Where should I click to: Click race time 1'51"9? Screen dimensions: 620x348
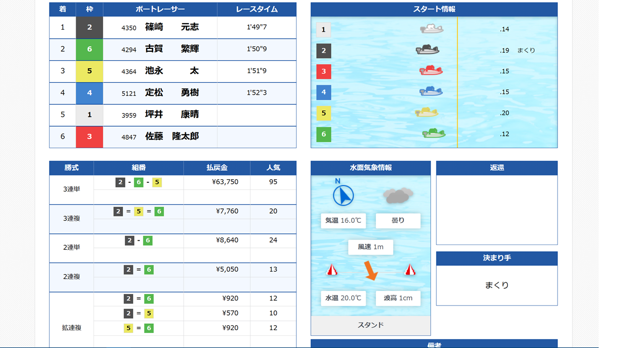click(x=257, y=71)
